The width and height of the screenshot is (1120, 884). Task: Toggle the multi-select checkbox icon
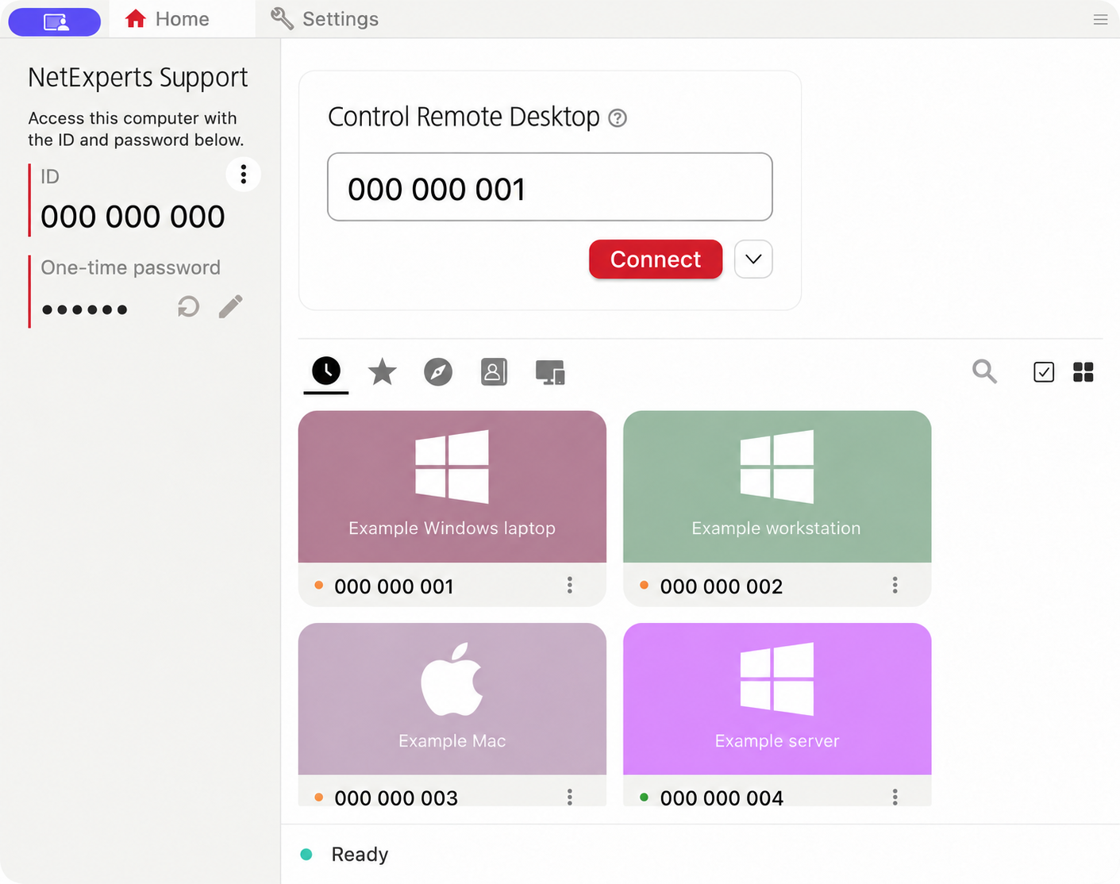(x=1044, y=371)
